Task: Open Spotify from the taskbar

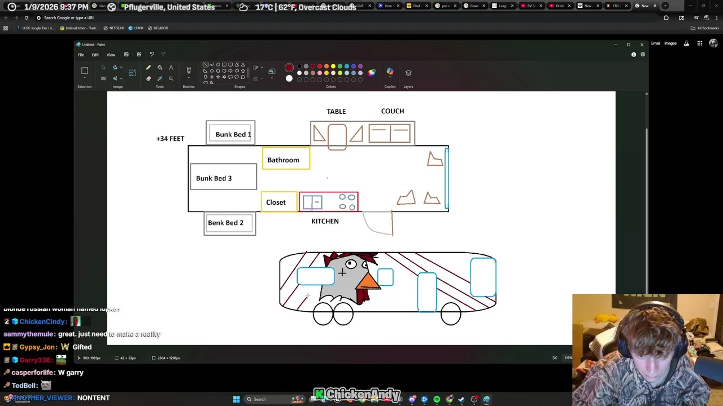Action: 437,399
